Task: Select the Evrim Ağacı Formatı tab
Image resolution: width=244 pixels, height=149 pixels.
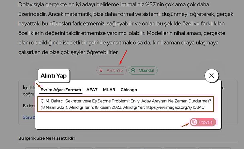Action: 61,90
